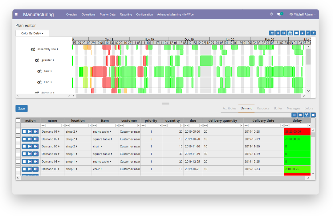Click the download arrow icon in the plan toolbar
The height and width of the screenshot is (216, 333).
coord(302,33)
